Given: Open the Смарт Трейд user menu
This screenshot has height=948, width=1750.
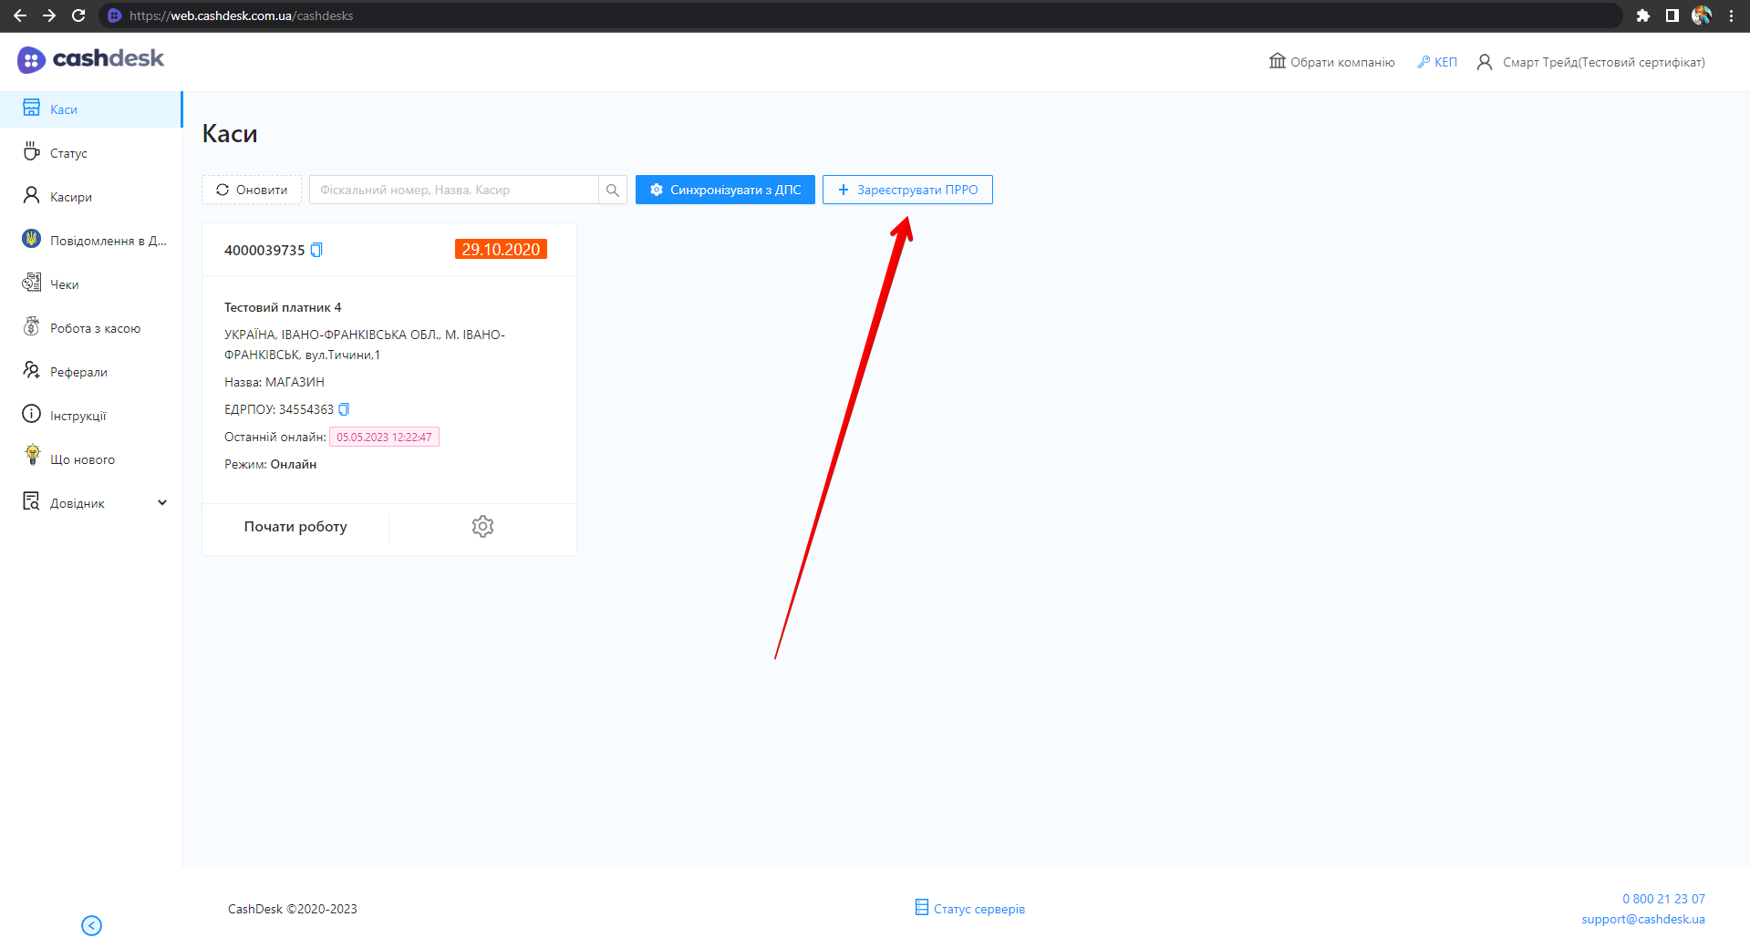Looking at the screenshot, I should pos(1591,62).
